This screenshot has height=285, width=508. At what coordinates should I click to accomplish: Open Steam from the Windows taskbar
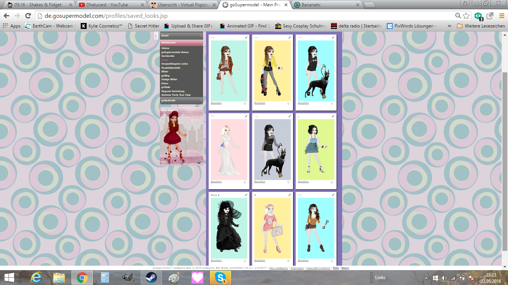[x=151, y=278]
